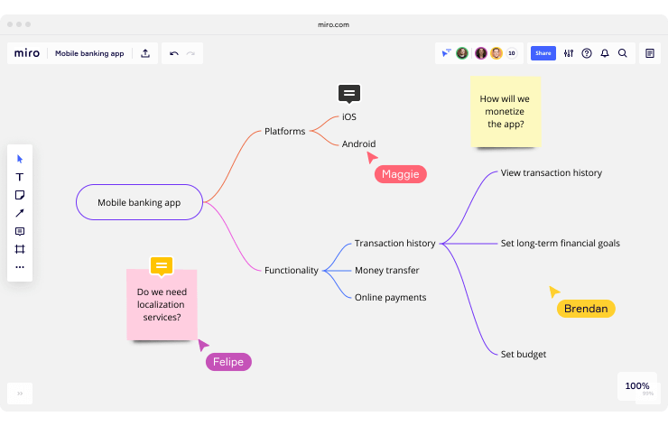Select the Connection line arrow tool

coord(20,213)
